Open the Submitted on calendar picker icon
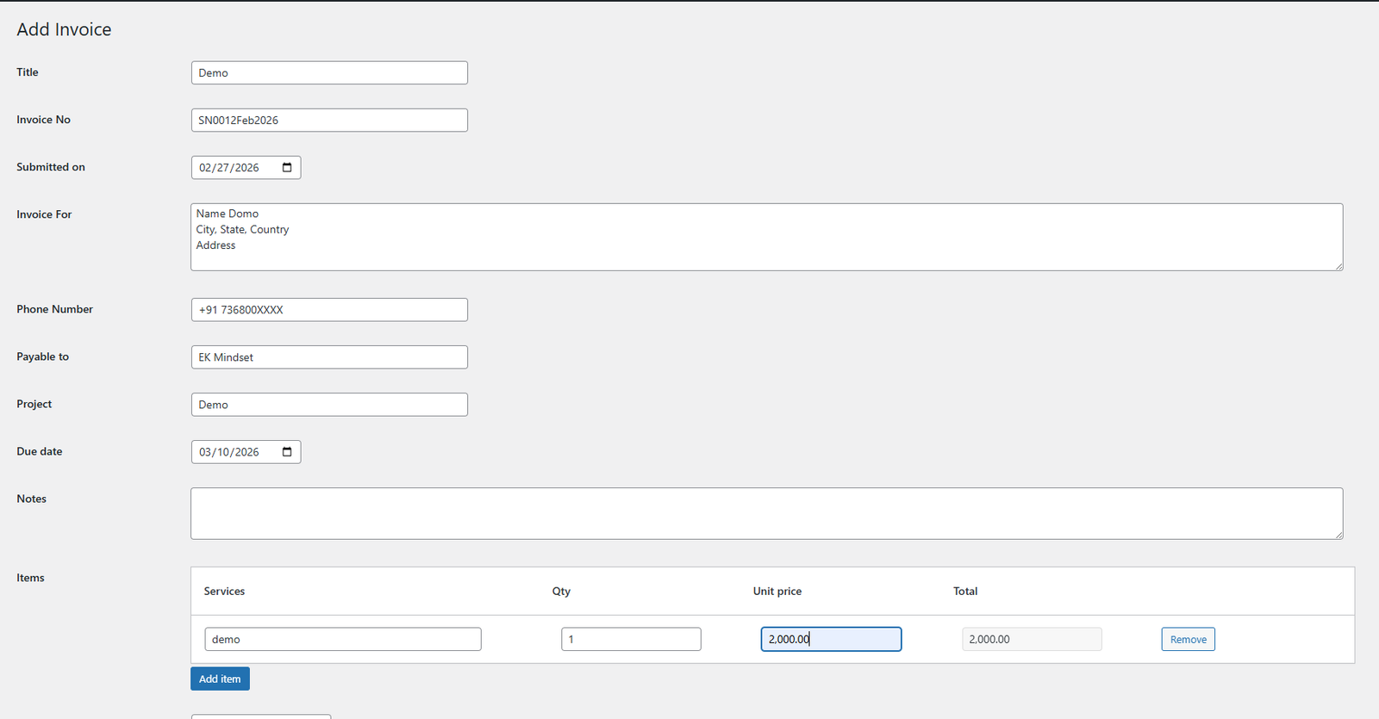Viewport: 1379px width, 719px height. [x=287, y=167]
